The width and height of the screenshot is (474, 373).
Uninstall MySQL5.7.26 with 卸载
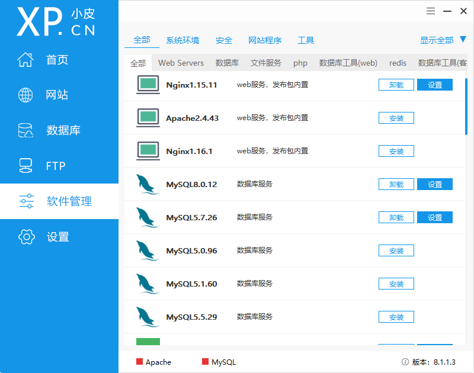tap(396, 217)
